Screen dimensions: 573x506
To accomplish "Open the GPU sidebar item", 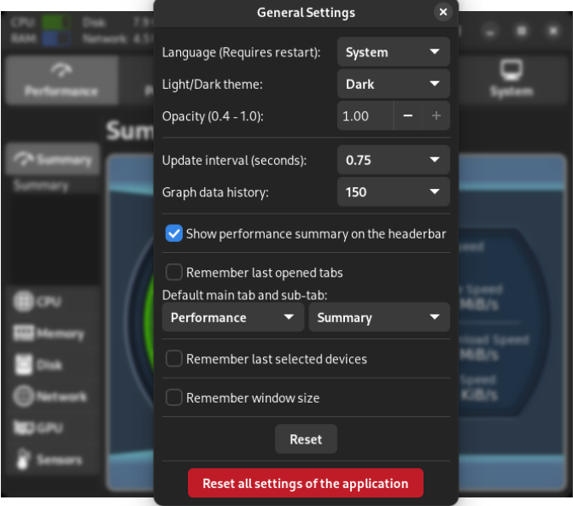I will [53, 427].
